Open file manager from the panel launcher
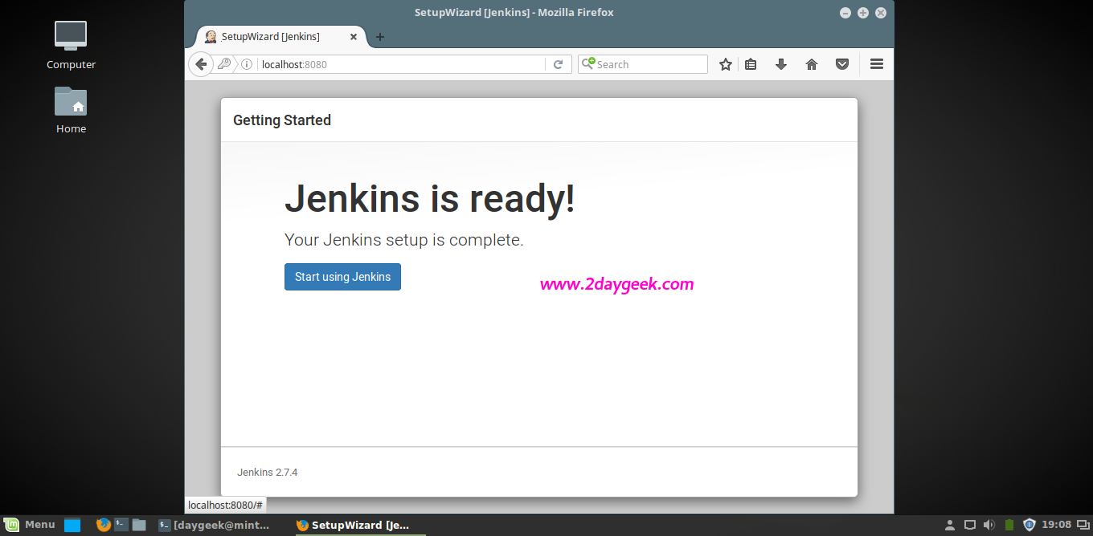The image size is (1093, 536). coord(139,525)
